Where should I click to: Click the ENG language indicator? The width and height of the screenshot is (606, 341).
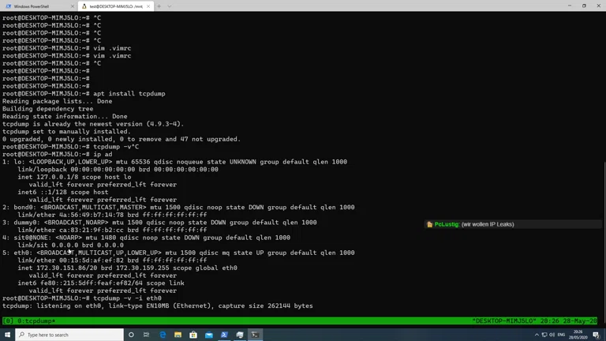(562, 335)
